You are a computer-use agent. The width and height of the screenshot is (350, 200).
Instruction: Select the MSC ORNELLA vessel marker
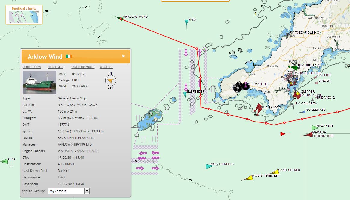(209, 166)
